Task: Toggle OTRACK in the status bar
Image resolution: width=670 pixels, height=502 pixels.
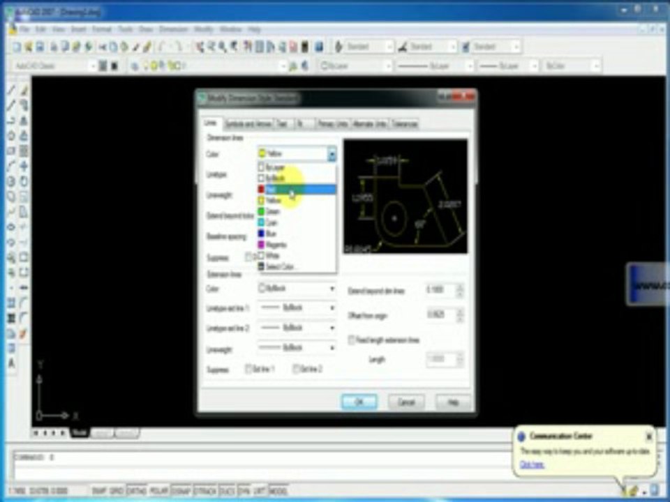Action: click(205, 491)
